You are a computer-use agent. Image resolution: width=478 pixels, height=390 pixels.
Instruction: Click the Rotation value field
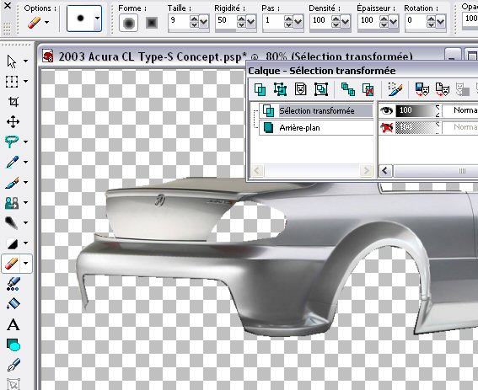[416, 21]
